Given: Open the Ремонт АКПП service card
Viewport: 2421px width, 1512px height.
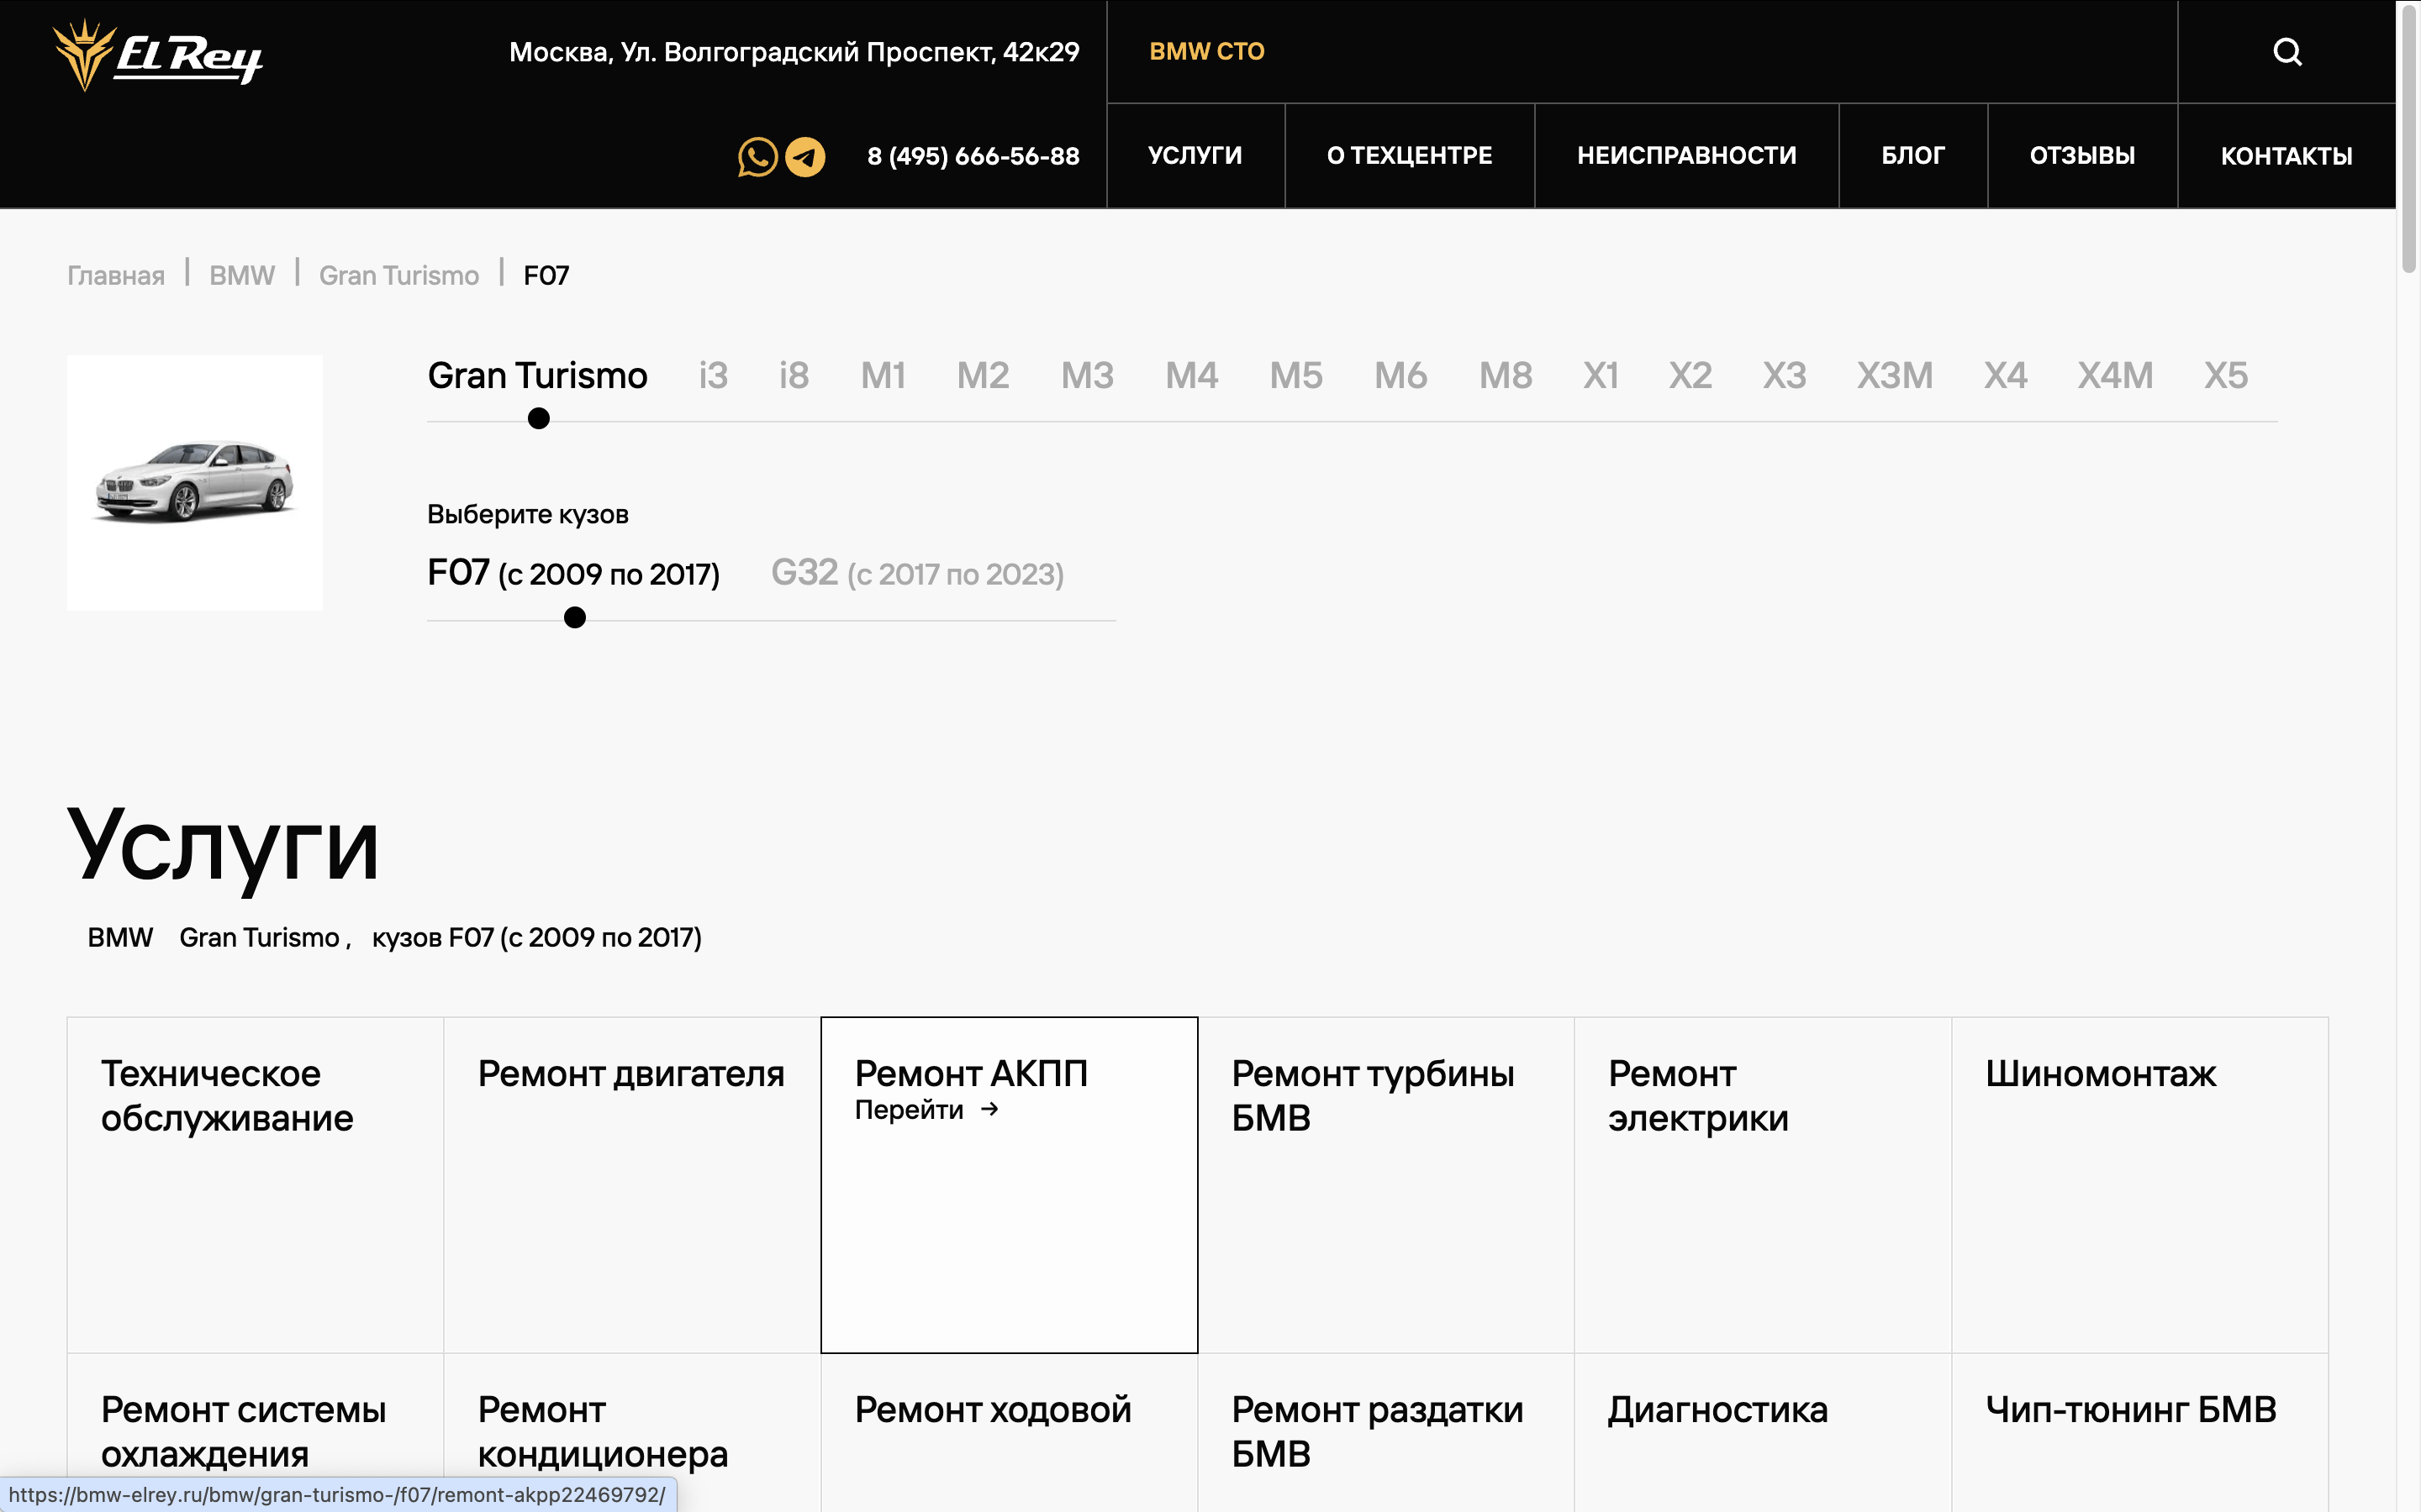Looking at the screenshot, I should [x=1009, y=1184].
